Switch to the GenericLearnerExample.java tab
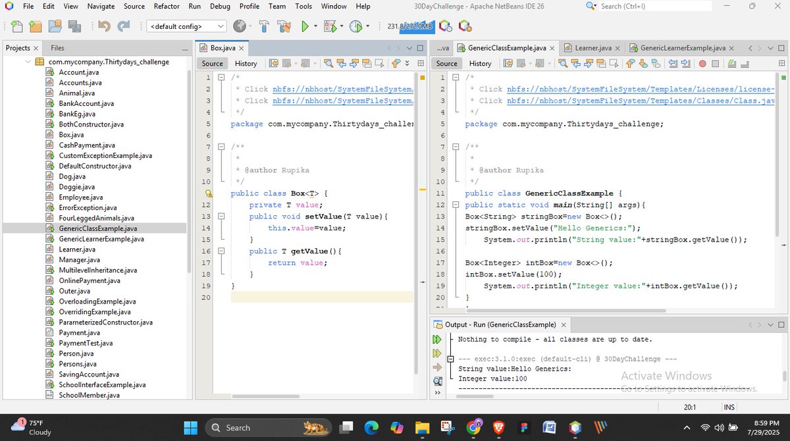Image resolution: width=790 pixels, height=441 pixels. pyautogui.click(x=682, y=48)
